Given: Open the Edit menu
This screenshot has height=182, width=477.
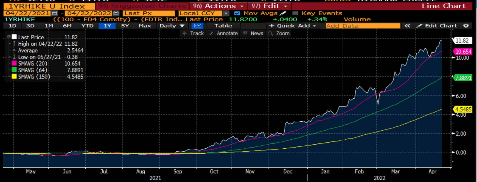Looking at the screenshot, I should pos(270,6).
